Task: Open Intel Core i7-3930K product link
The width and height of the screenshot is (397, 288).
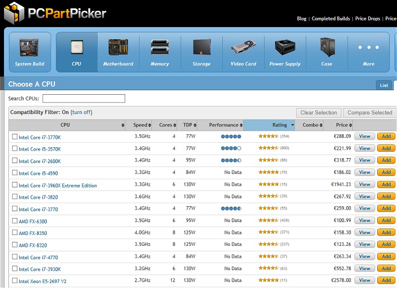Action: click(40, 269)
